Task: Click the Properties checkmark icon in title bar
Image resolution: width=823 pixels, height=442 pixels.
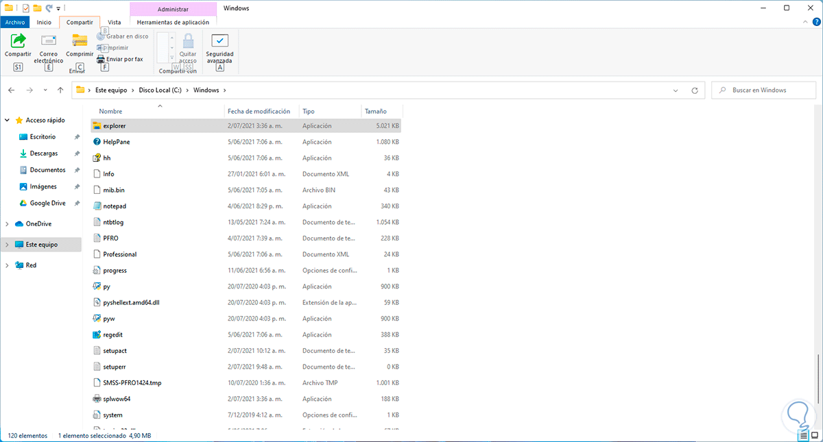Action: (25, 8)
